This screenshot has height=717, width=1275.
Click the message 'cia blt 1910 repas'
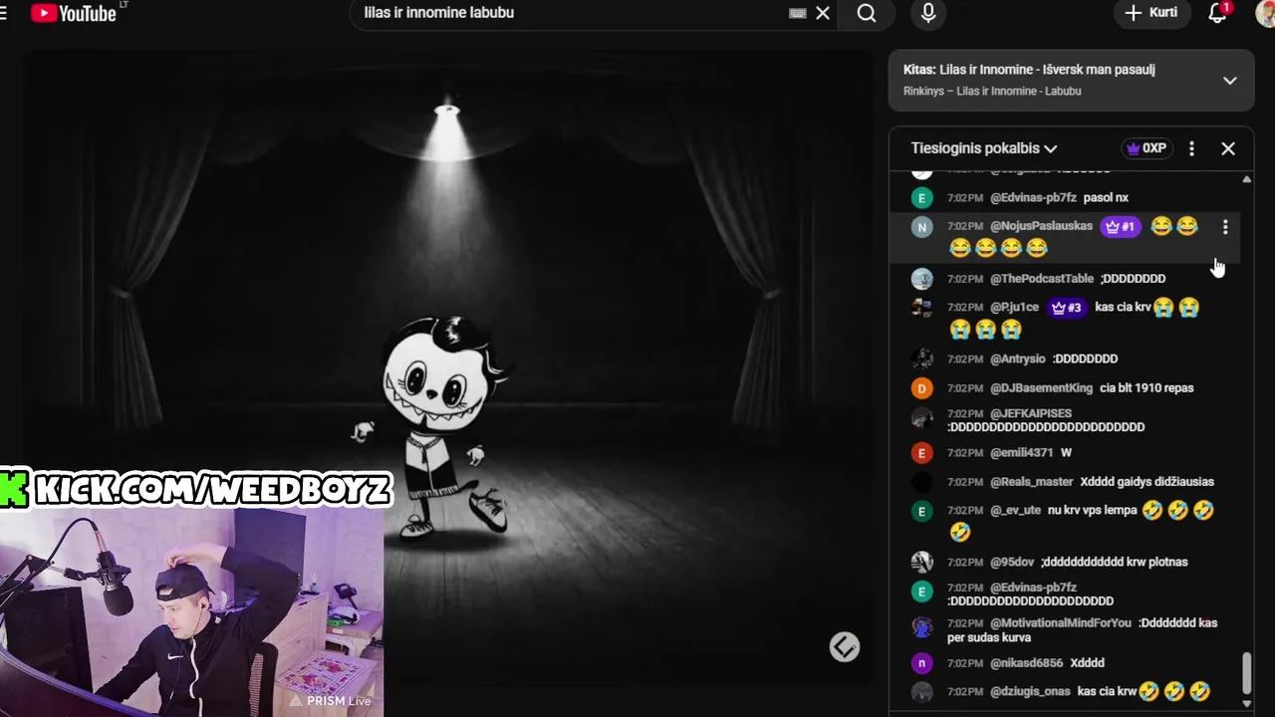click(1147, 387)
